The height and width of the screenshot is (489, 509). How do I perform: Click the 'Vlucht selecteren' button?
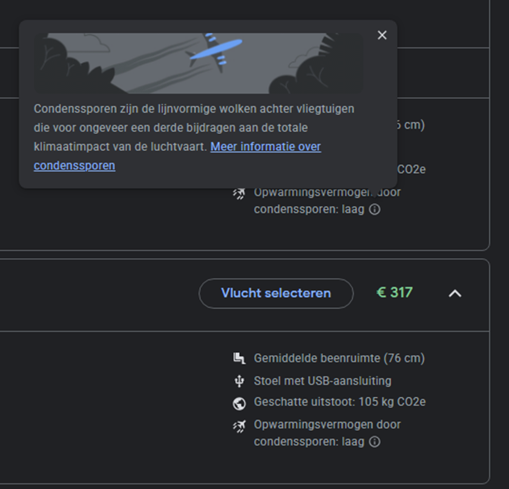(276, 293)
